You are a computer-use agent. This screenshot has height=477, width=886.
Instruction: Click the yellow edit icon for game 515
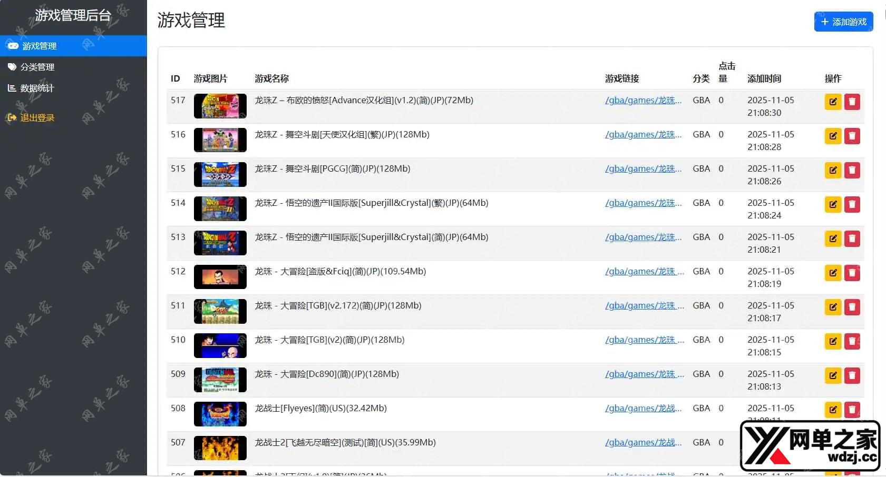833,171
